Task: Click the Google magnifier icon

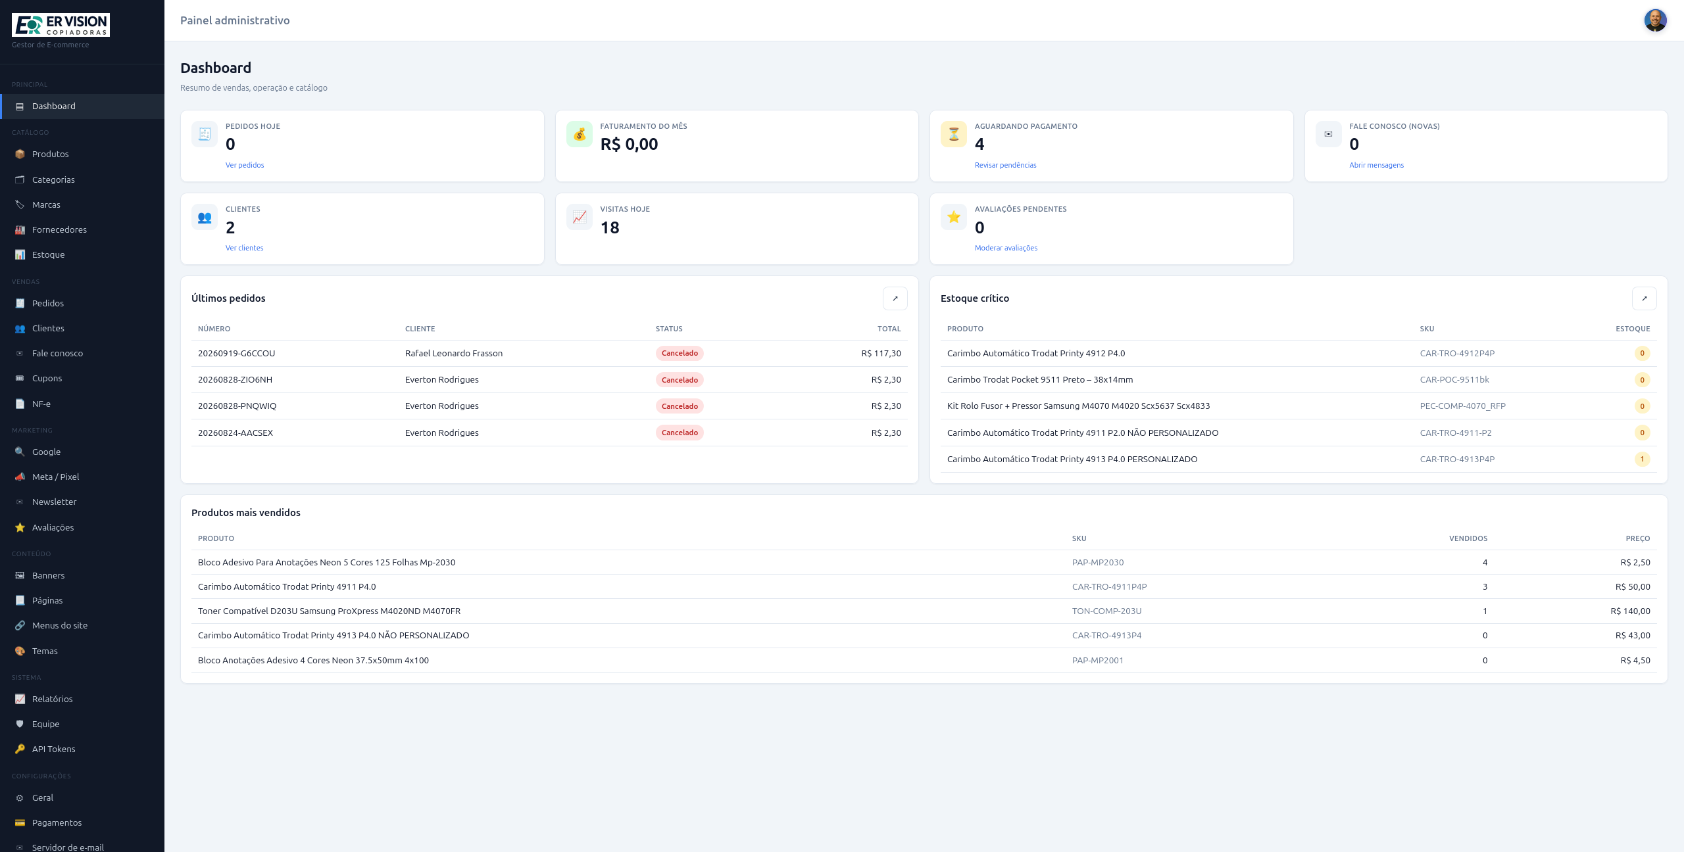Action: [20, 452]
